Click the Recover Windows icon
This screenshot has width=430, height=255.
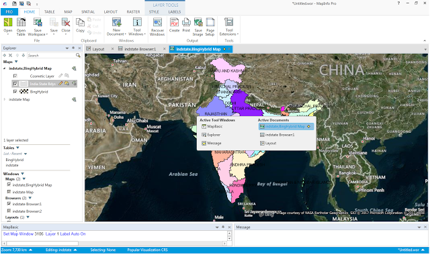click(x=157, y=22)
